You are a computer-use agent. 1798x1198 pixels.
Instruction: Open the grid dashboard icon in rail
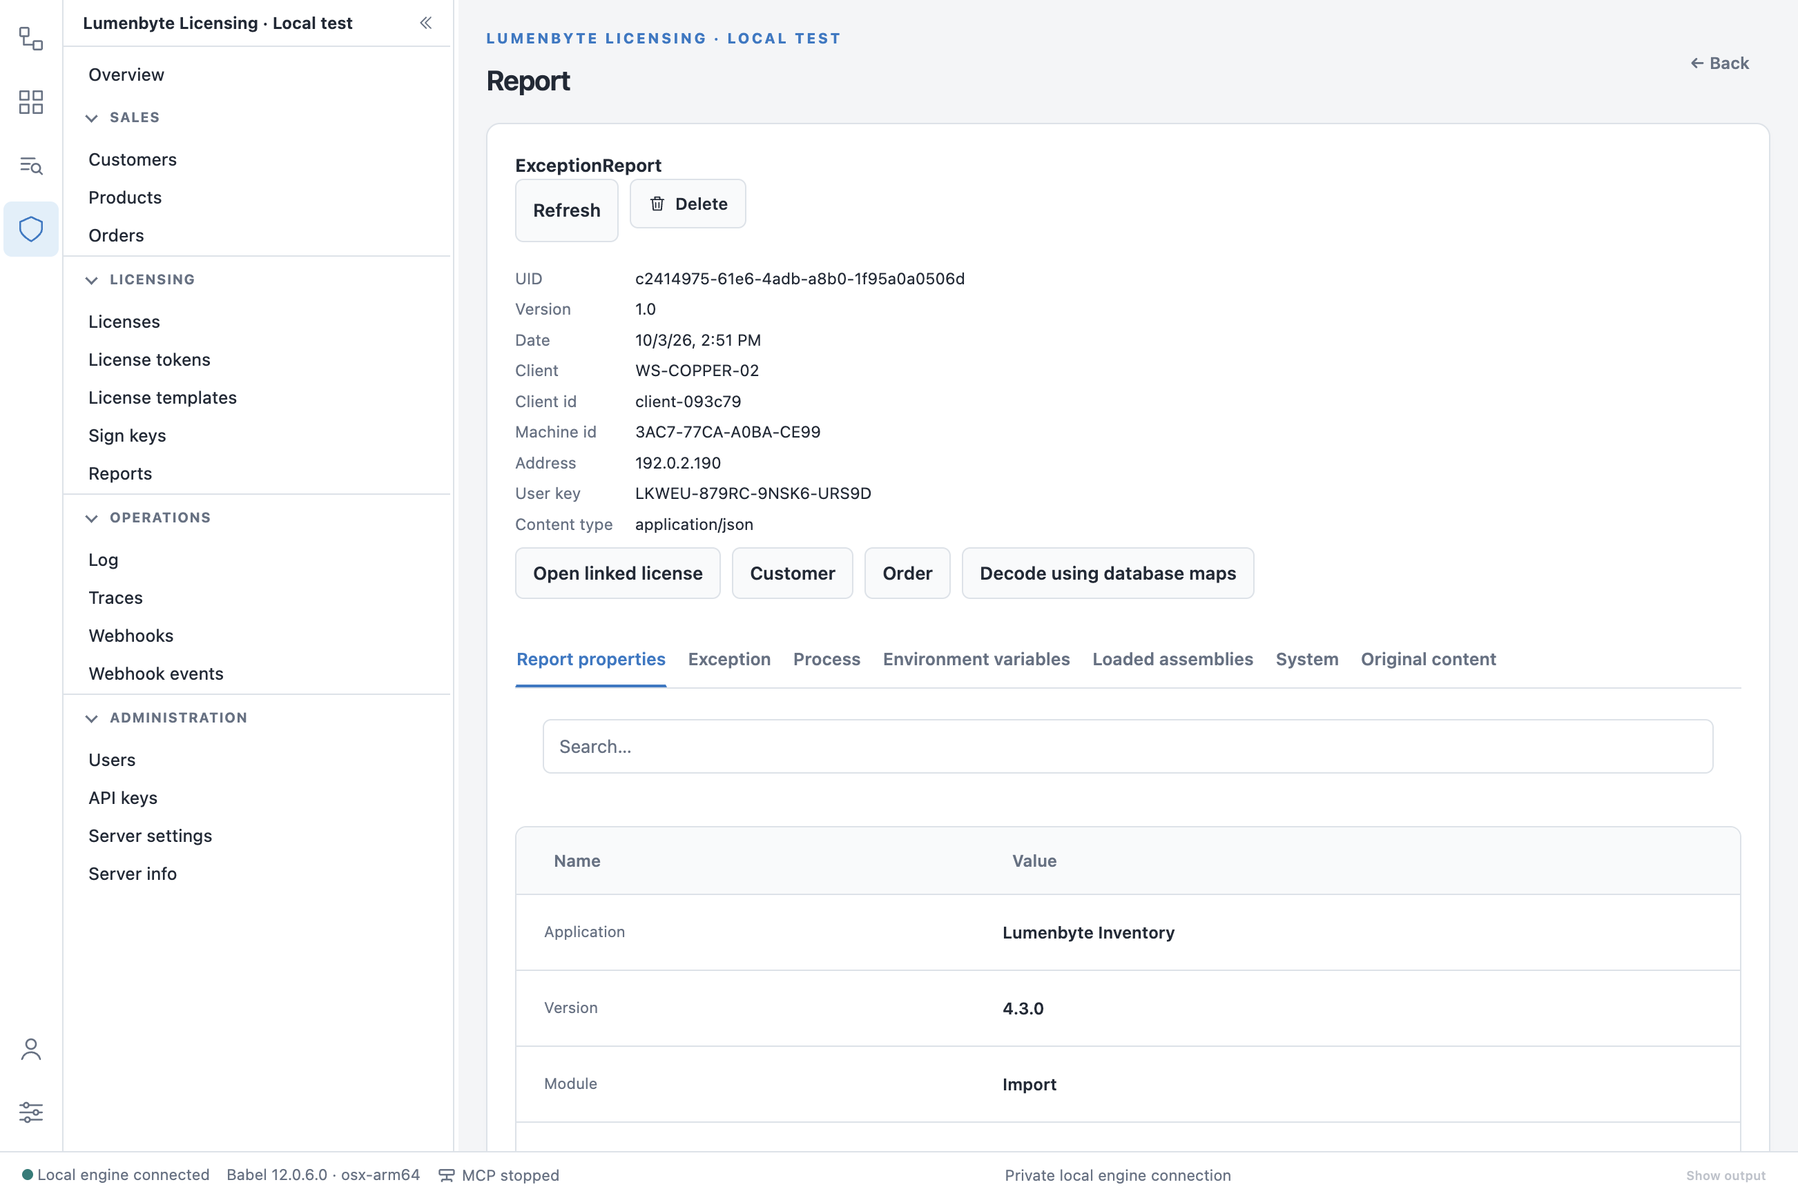(30, 101)
